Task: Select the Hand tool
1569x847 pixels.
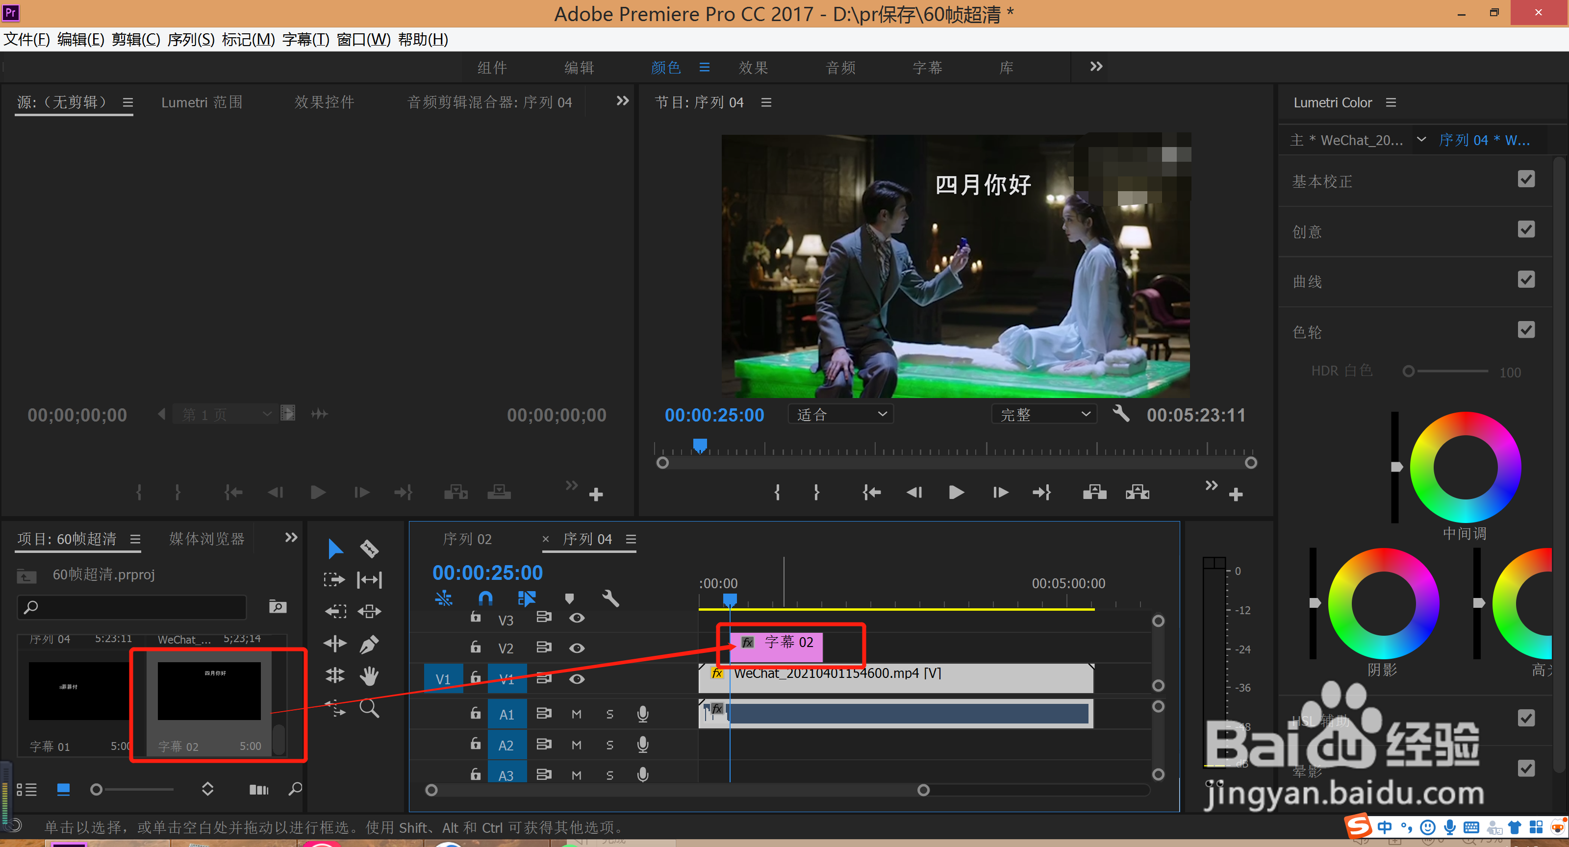Action: click(x=369, y=675)
